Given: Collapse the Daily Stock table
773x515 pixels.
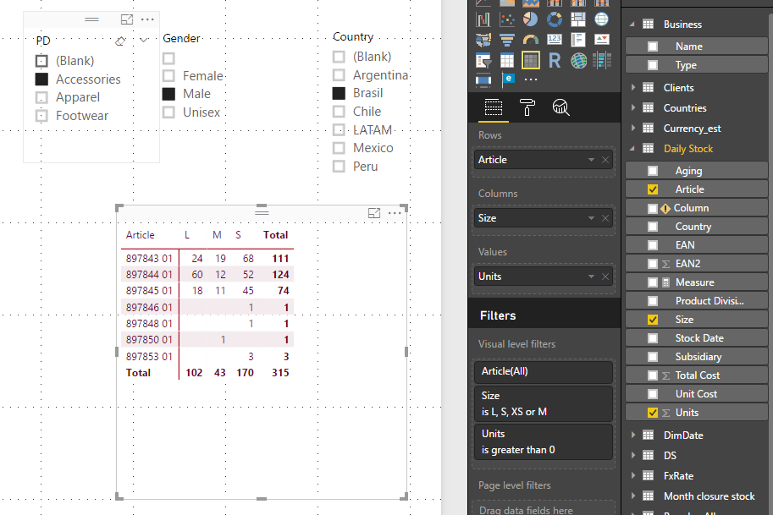Looking at the screenshot, I should click(x=632, y=149).
